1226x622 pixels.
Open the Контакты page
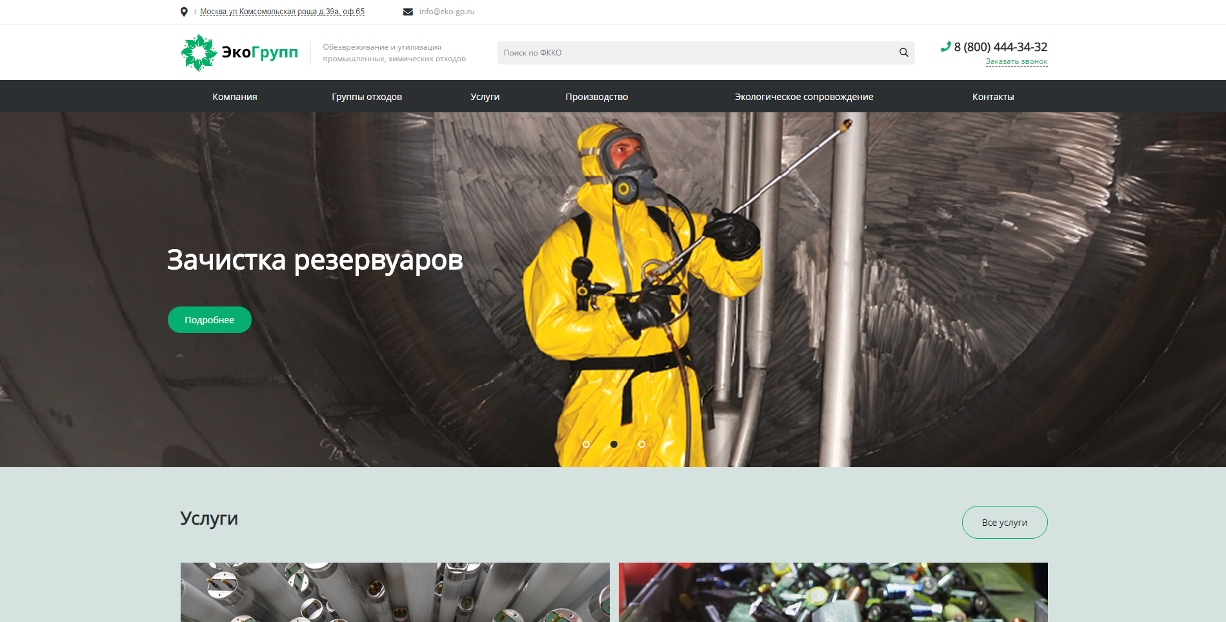tap(993, 97)
